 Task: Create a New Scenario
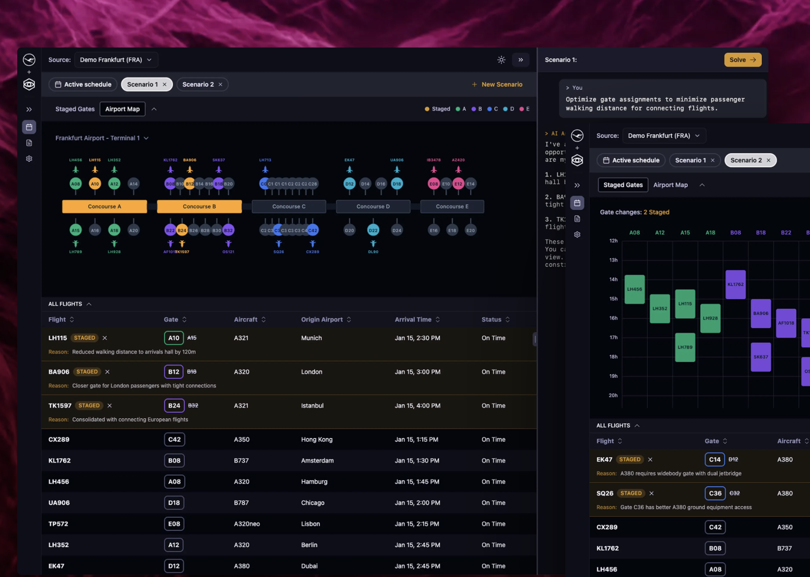pyautogui.click(x=497, y=85)
